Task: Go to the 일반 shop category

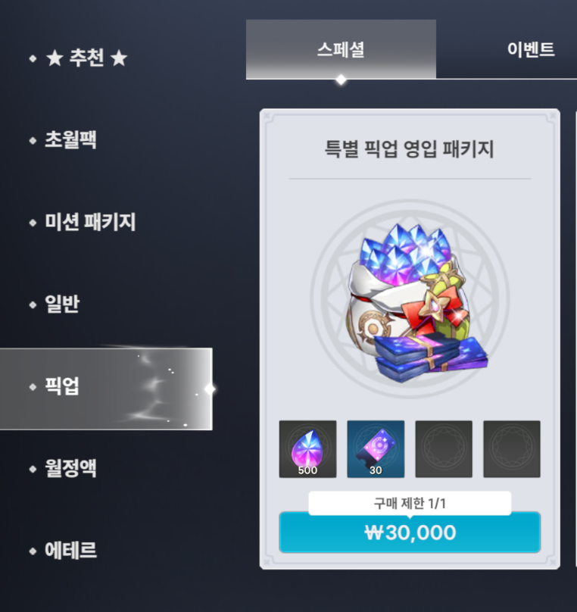Action: tap(62, 304)
